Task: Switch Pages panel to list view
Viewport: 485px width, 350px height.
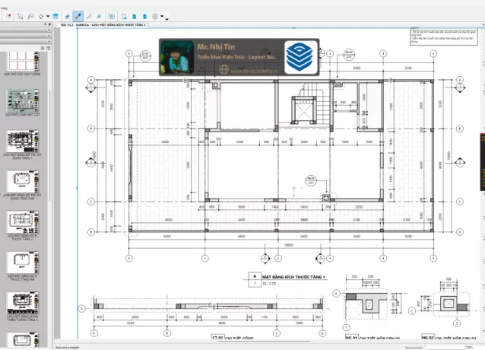Action: (x=43, y=48)
